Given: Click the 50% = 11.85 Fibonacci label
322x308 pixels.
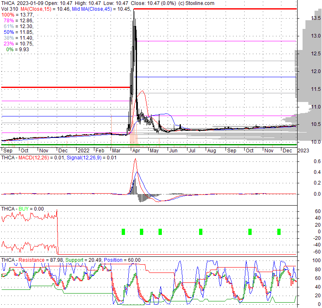Looking at the screenshot, I should click(19, 32).
